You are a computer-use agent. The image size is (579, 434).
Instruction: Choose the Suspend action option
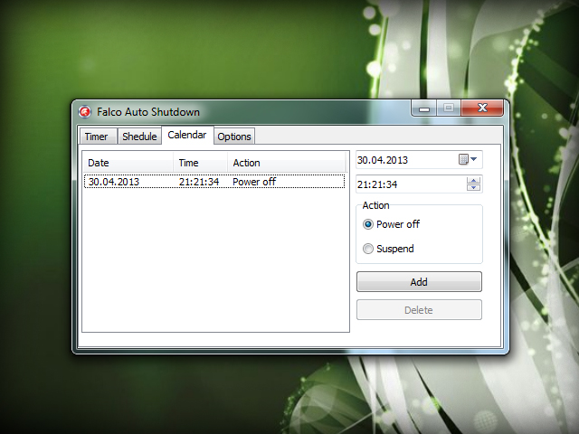(x=368, y=249)
